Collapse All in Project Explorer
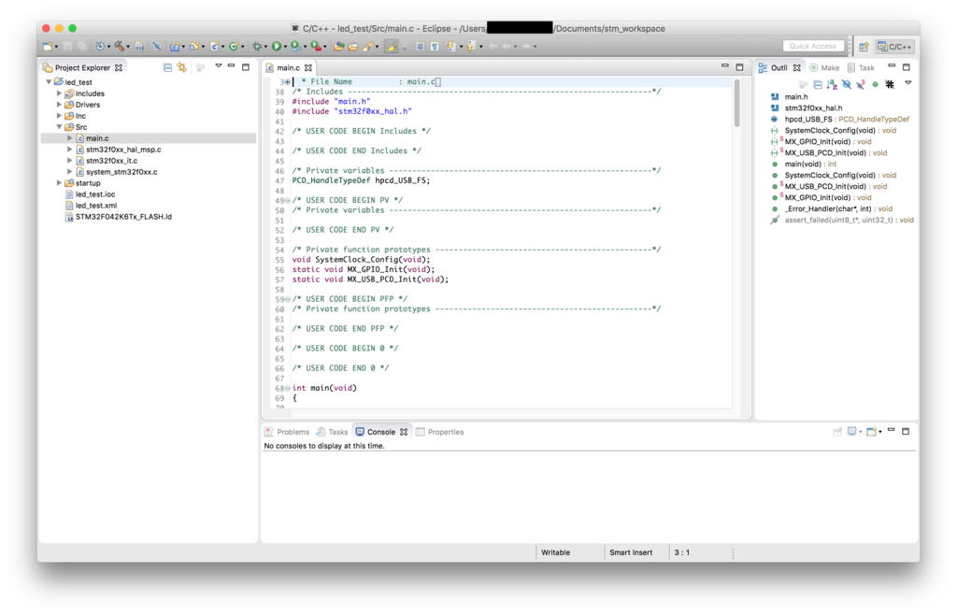The width and height of the screenshot is (957, 615). pos(167,67)
